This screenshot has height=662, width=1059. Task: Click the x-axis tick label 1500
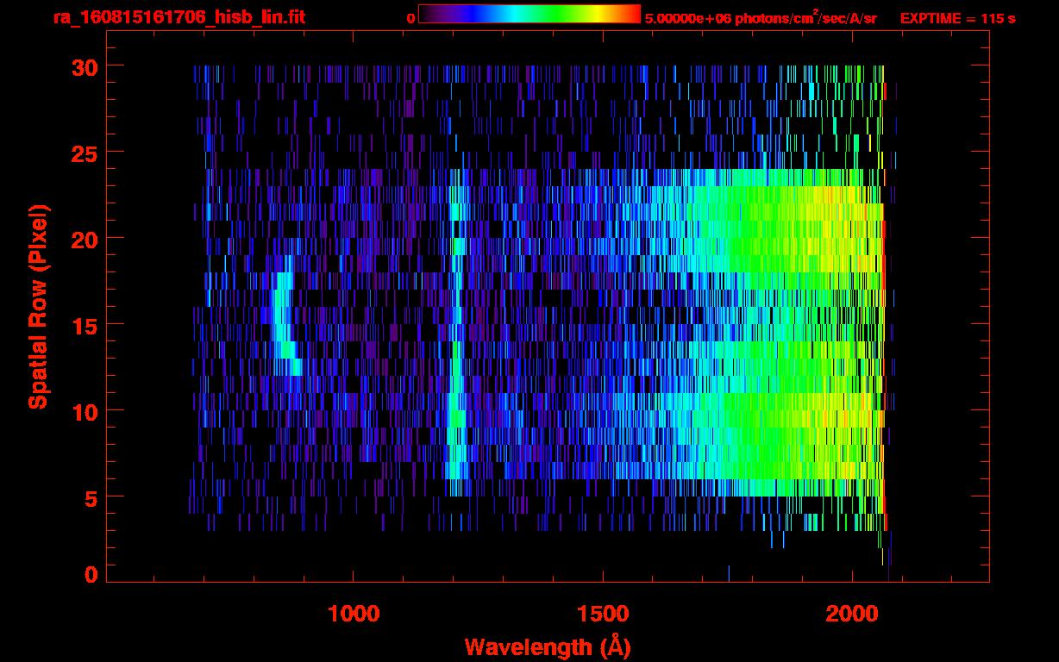pos(603,613)
